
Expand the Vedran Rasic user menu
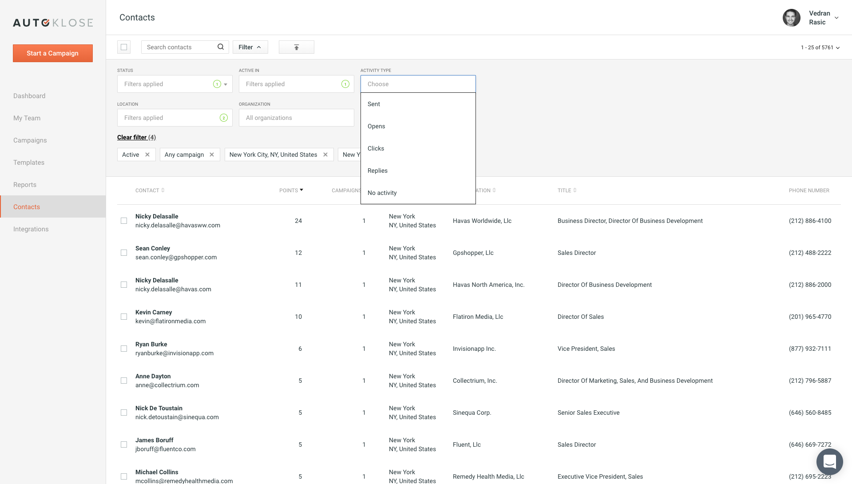coord(836,18)
